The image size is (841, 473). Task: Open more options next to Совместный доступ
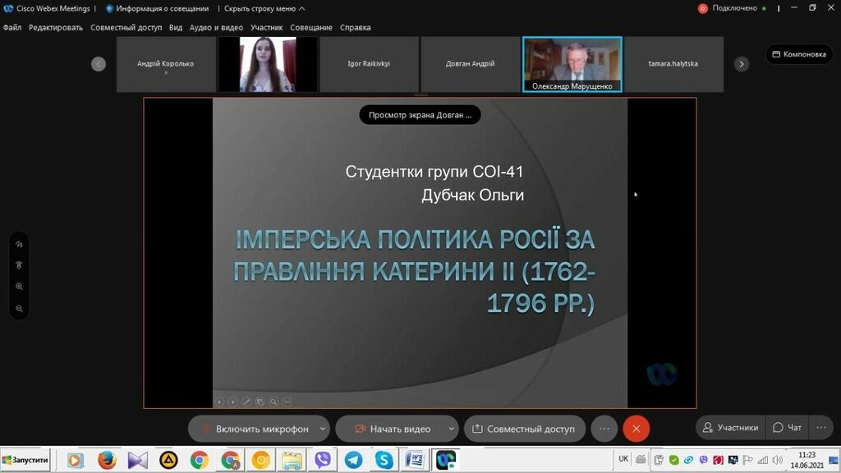pyautogui.click(x=604, y=429)
